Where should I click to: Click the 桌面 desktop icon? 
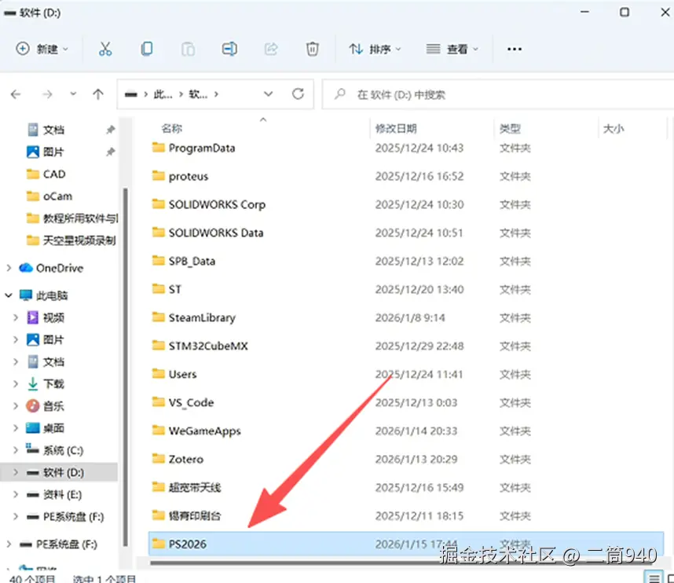point(33,428)
